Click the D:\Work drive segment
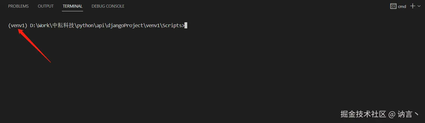This screenshot has width=425, height=123. pyautogui.click(x=40, y=26)
